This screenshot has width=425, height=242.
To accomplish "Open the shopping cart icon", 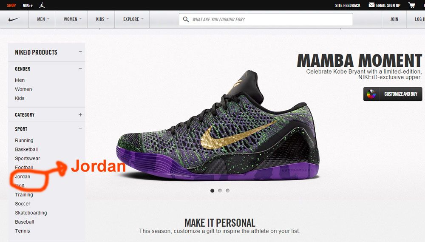I will point(412,5).
